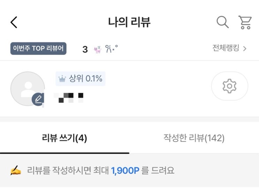Open search with the magnifier icon
The width and height of the screenshot is (259, 188).
click(x=222, y=22)
